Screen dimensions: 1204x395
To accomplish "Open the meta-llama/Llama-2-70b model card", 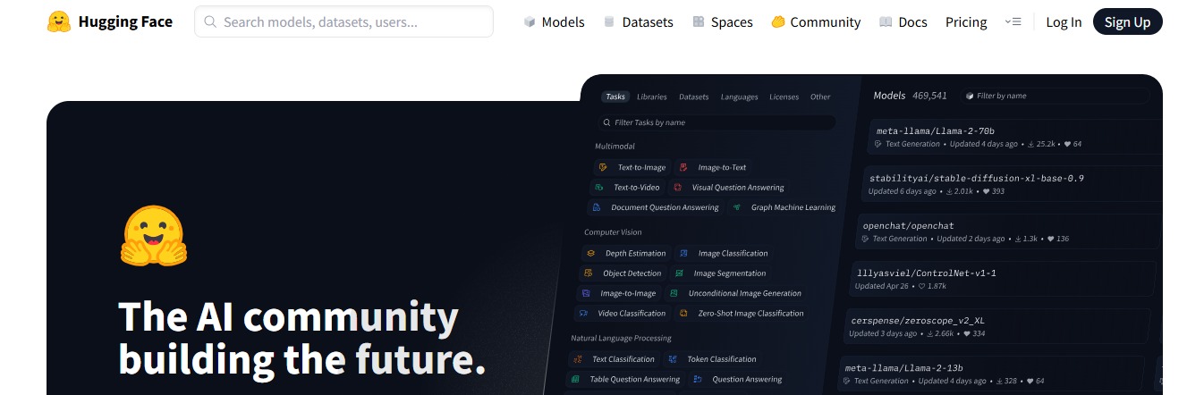I will (935, 131).
